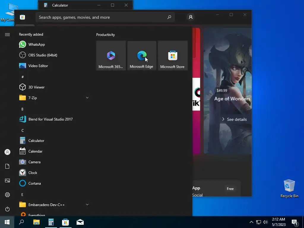
Task: Open the volume tray icon
Action: 265,222
